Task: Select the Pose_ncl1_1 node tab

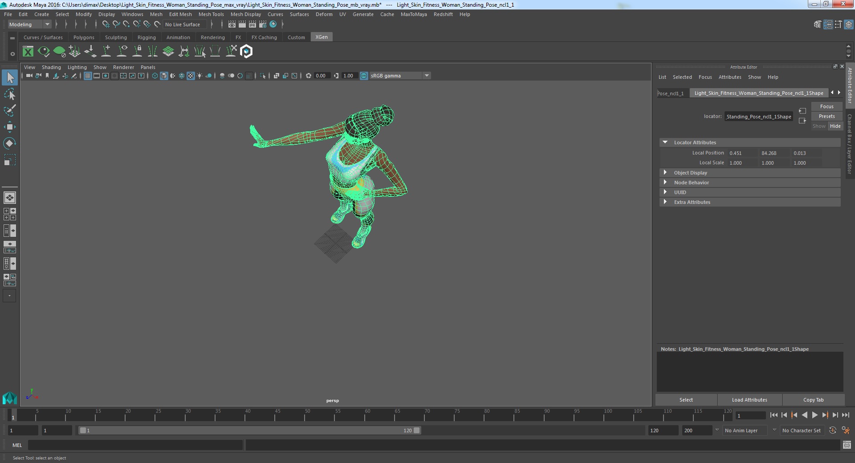Action: (x=671, y=93)
